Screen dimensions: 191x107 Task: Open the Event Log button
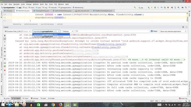(183, 98)
